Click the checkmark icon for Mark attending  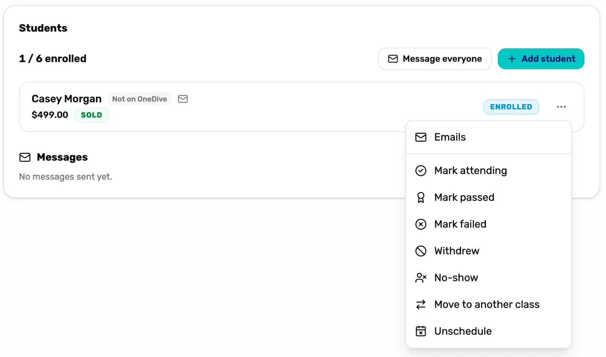point(420,171)
